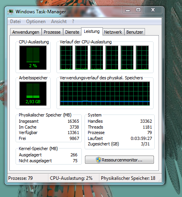Screen dimensions: 182x197
Task: Open the Optionen menu
Action: click(36, 21)
